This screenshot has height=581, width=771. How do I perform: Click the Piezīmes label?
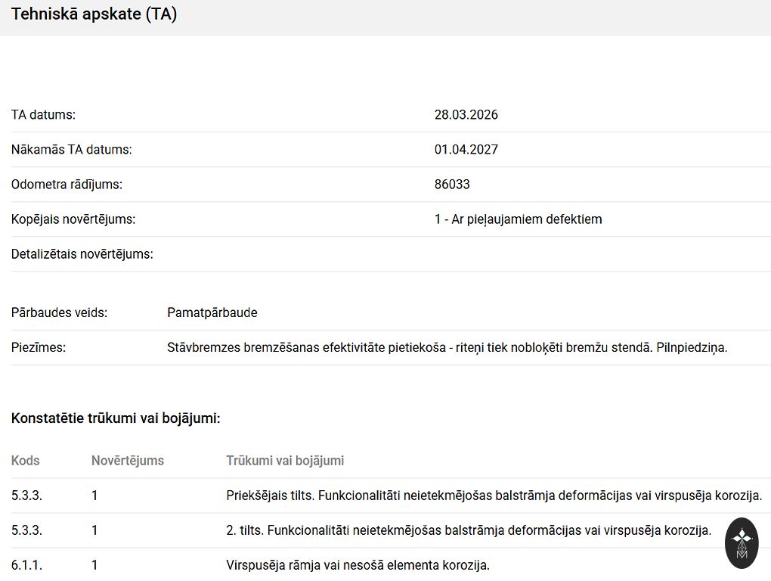tap(39, 348)
